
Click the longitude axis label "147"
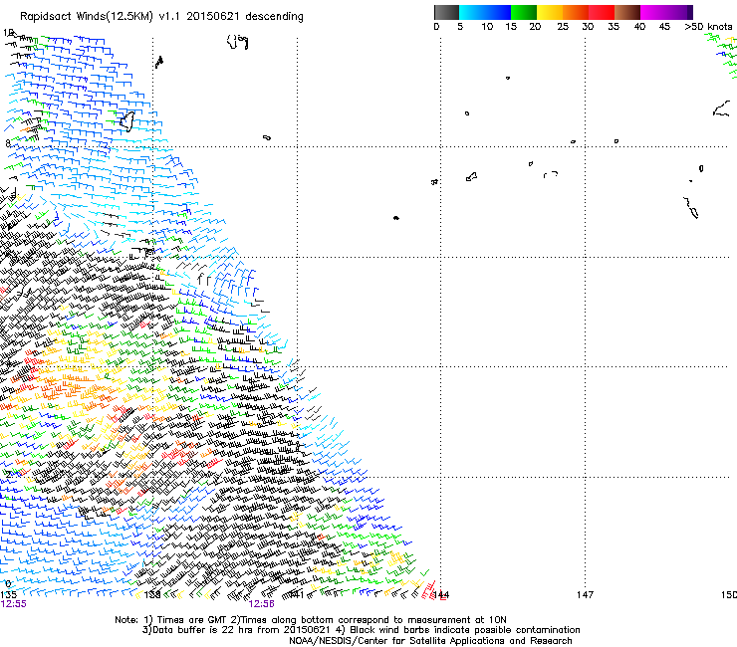[x=586, y=595]
